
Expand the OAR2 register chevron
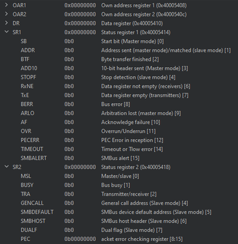(7, 14)
